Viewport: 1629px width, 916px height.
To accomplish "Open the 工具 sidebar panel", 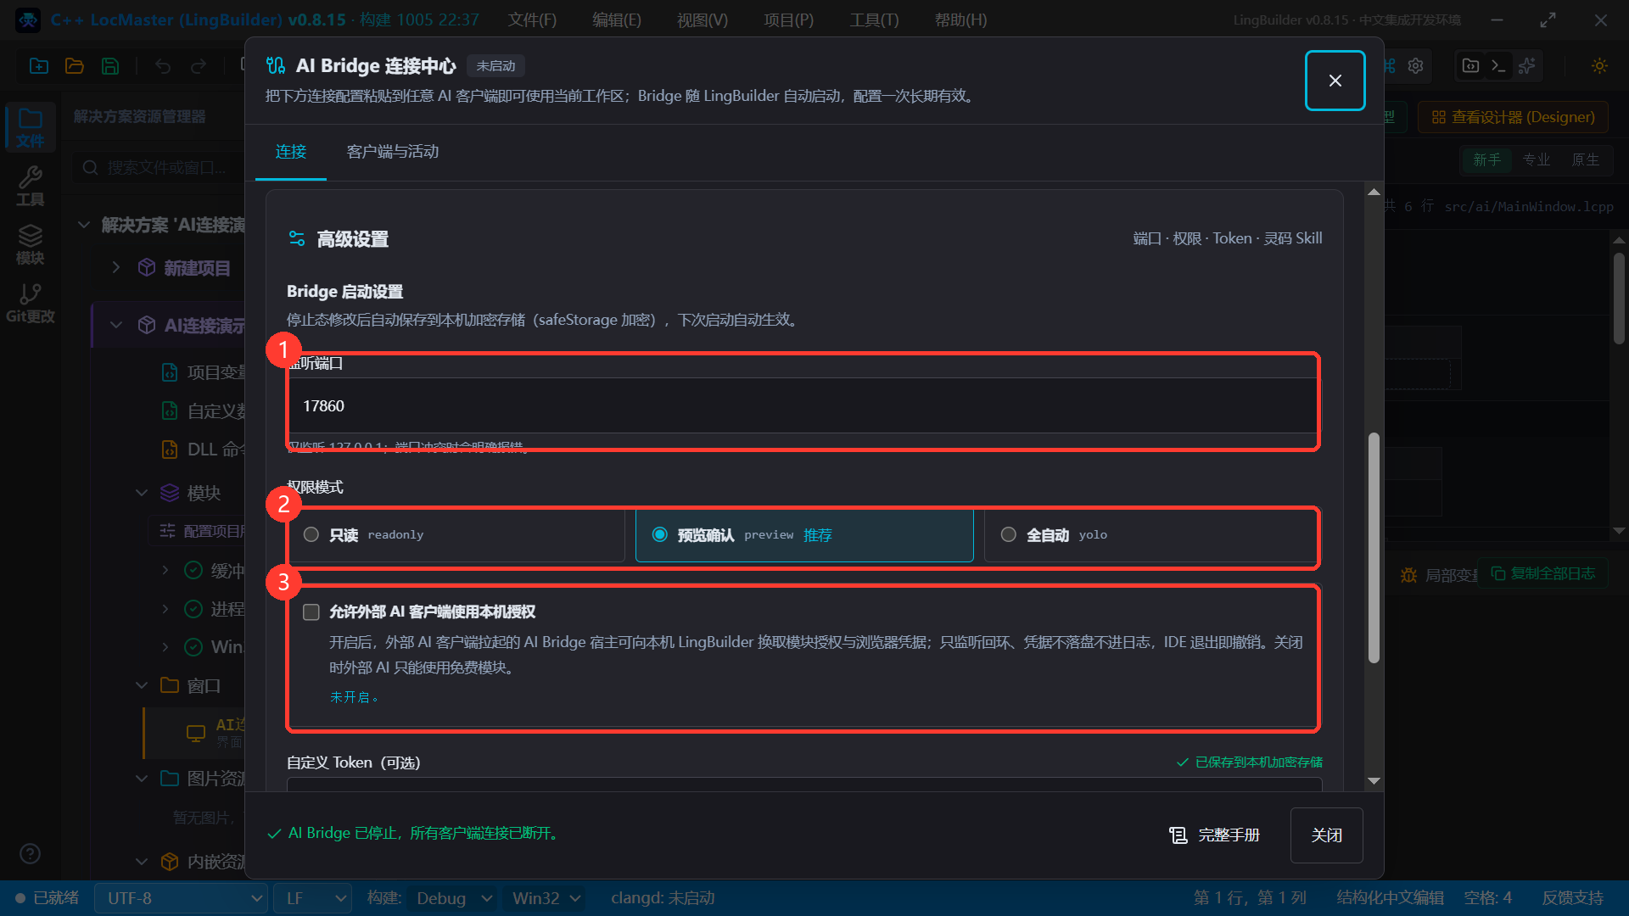I will (x=31, y=186).
